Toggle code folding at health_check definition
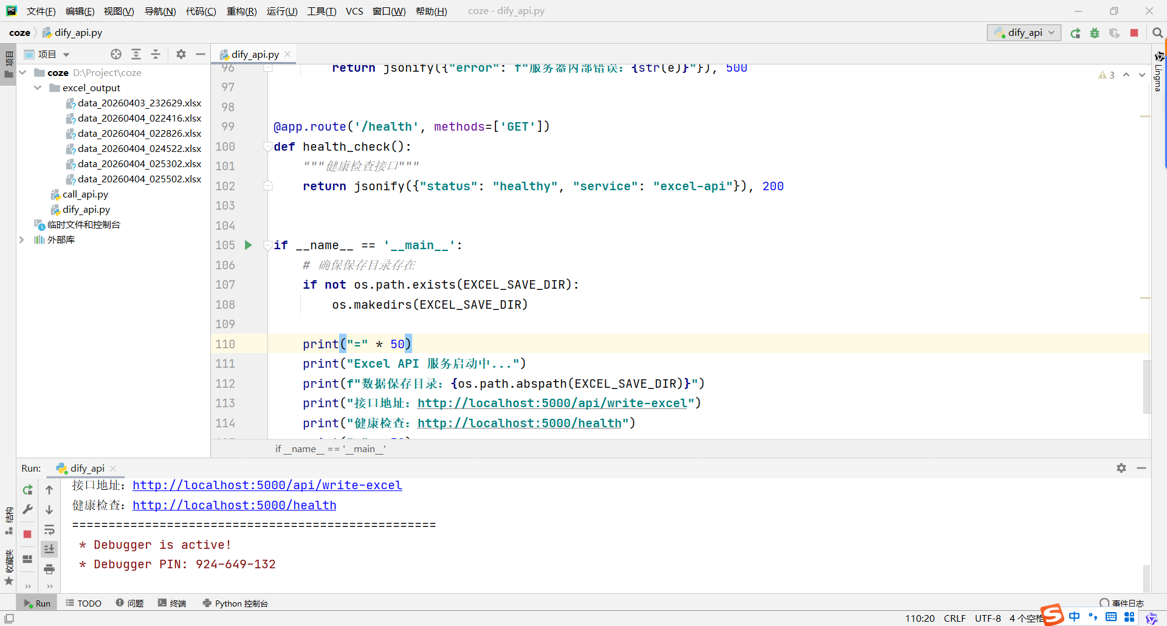Image resolution: width=1167 pixels, height=626 pixels. click(x=267, y=146)
